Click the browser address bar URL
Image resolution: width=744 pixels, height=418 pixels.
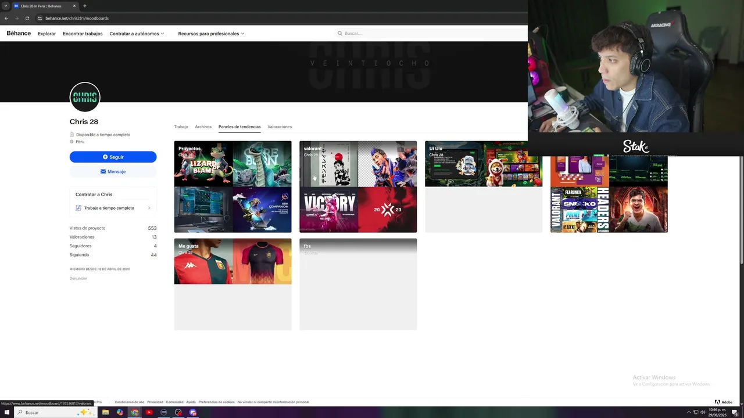pyautogui.click(x=77, y=18)
